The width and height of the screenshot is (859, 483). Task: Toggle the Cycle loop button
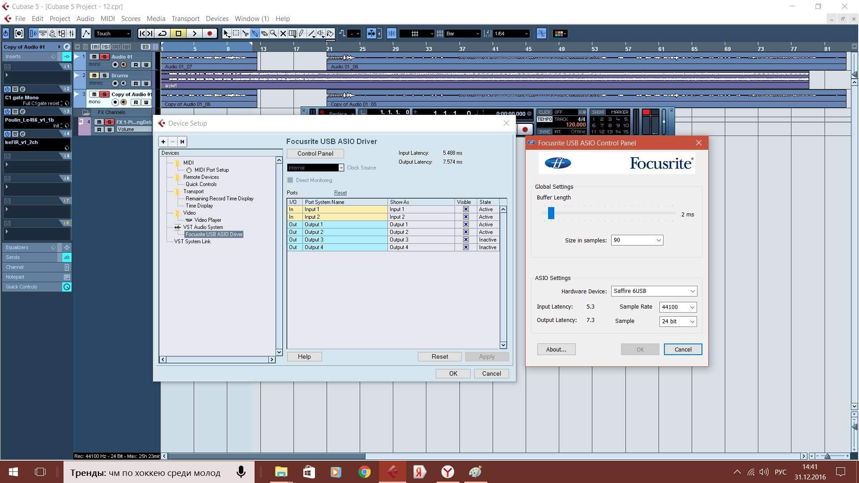click(162, 34)
